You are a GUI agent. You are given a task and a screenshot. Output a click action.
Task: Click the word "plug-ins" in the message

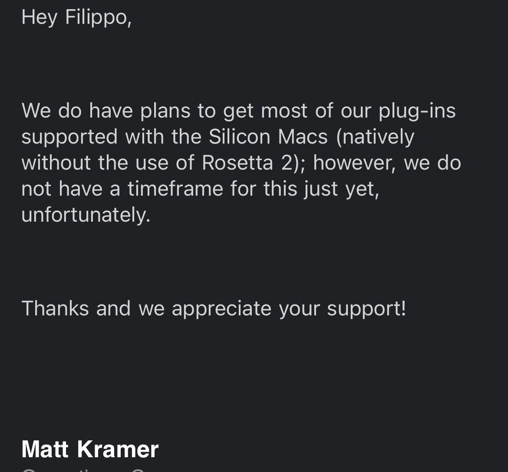pos(417,111)
